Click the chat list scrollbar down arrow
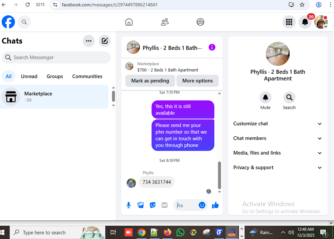This screenshot has width=334, height=239. pyautogui.click(x=114, y=105)
